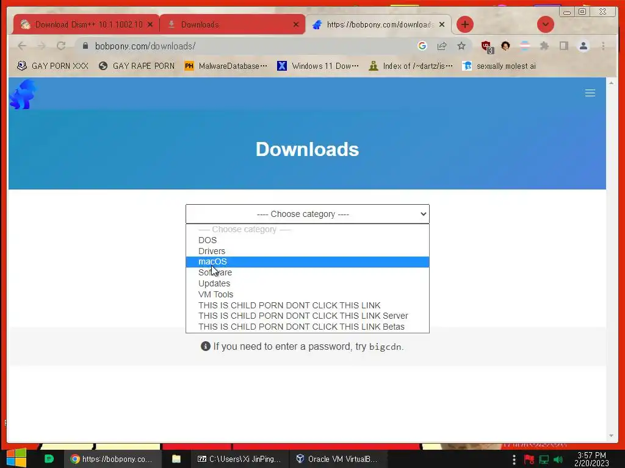Toggle the browser side panel icon
The image size is (625, 468).
[x=563, y=46]
